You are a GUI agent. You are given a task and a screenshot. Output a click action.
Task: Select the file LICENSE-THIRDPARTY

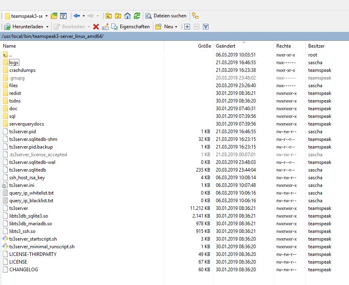[33, 254]
